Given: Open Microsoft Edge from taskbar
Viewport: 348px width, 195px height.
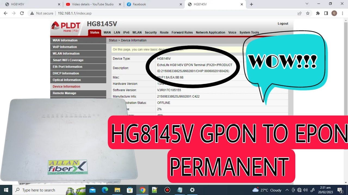Looking at the screenshot, I should click(105, 190).
